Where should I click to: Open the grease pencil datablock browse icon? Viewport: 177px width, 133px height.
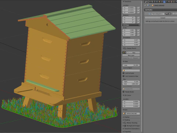(x=124, y=52)
